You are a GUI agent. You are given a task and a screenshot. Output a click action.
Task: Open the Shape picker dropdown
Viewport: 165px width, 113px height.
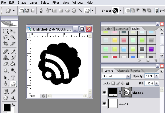[x=120, y=10]
